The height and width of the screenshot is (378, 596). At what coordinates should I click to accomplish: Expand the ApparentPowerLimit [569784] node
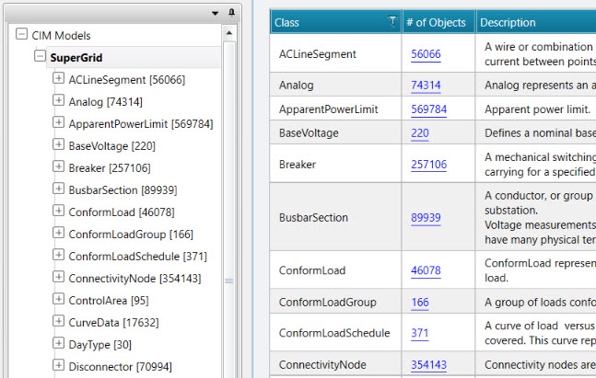point(58,122)
